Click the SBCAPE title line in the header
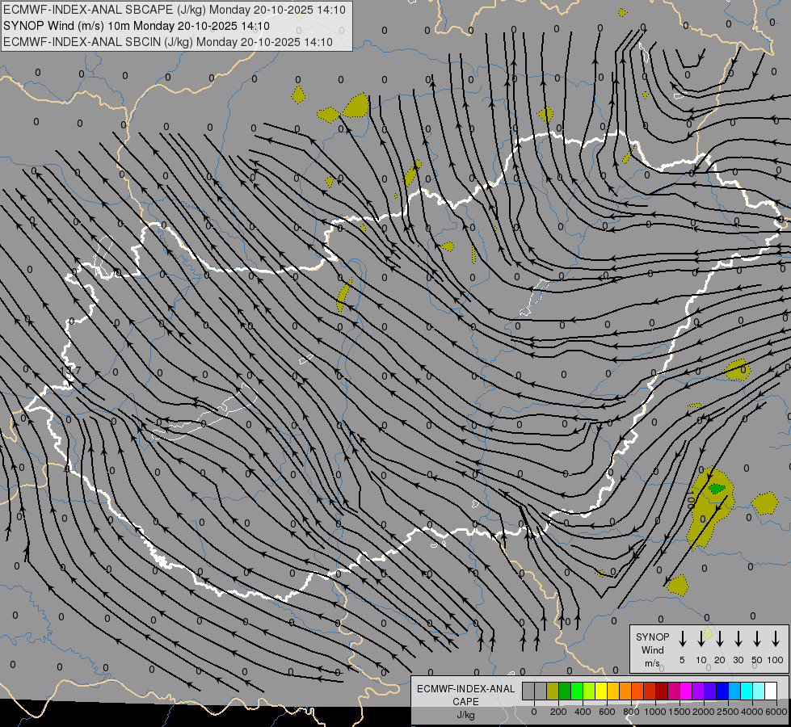This screenshot has height=727, width=791. 175,10
